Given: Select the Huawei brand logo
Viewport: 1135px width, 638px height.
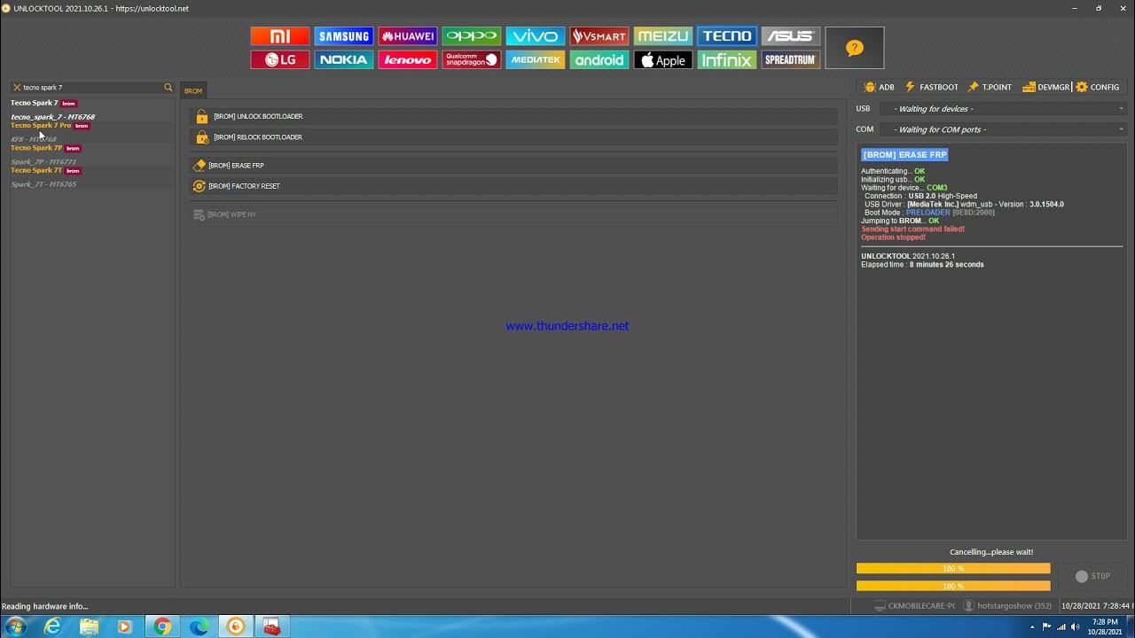Looking at the screenshot, I should [x=408, y=36].
